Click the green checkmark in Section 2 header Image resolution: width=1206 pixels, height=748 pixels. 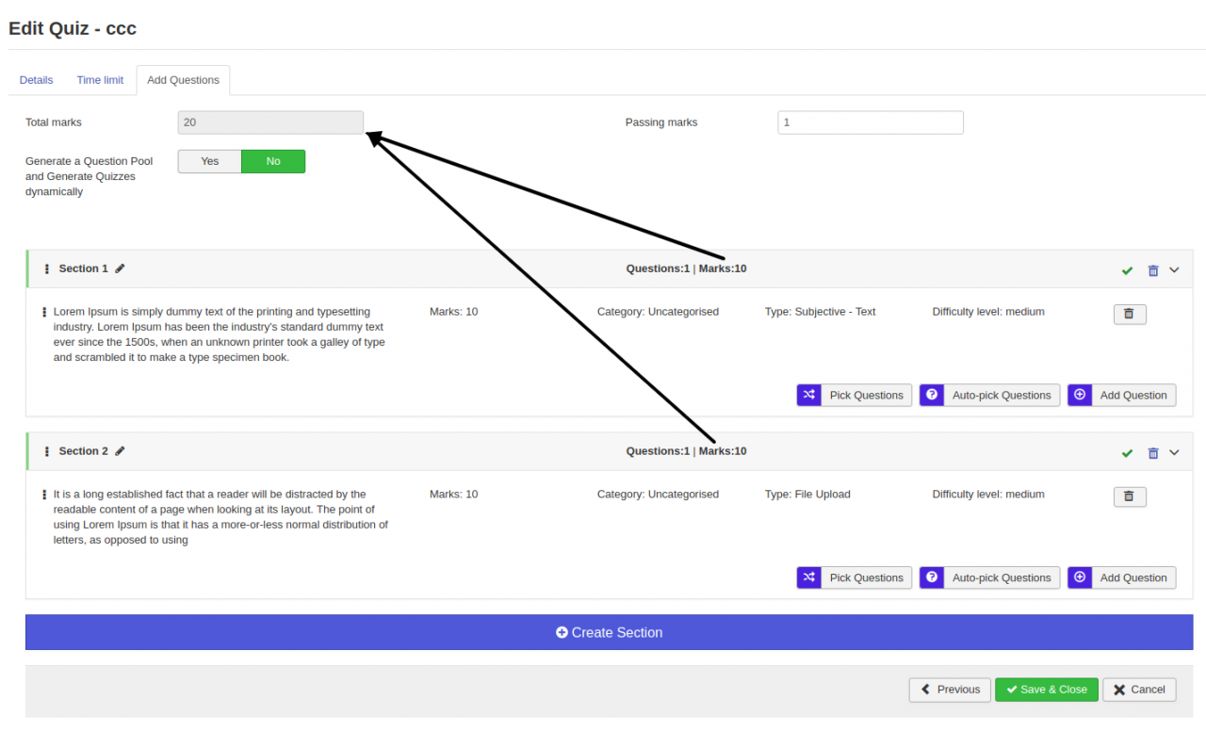[x=1127, y=453]
